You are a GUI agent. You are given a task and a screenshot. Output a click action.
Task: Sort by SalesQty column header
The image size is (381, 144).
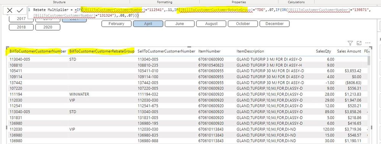point(323,51)
